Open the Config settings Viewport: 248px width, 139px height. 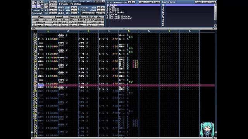pyautogui.click(x=95, y=22)
